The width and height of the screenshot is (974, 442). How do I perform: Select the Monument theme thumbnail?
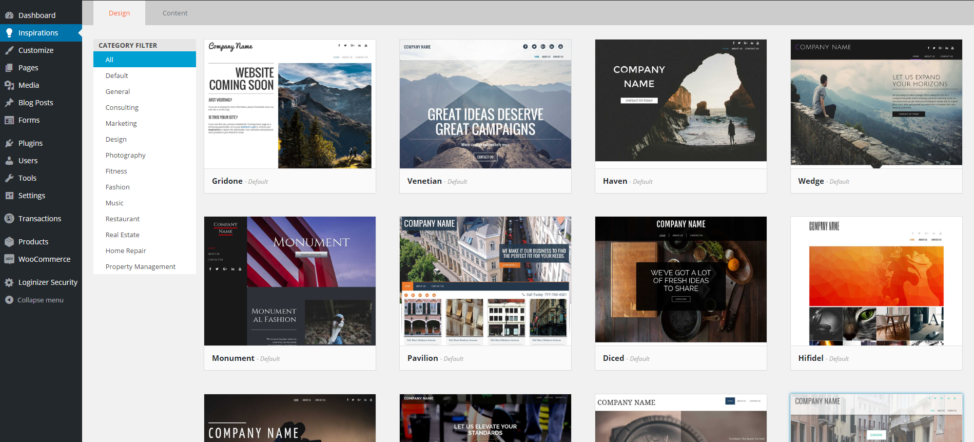[x=290, y=281]
